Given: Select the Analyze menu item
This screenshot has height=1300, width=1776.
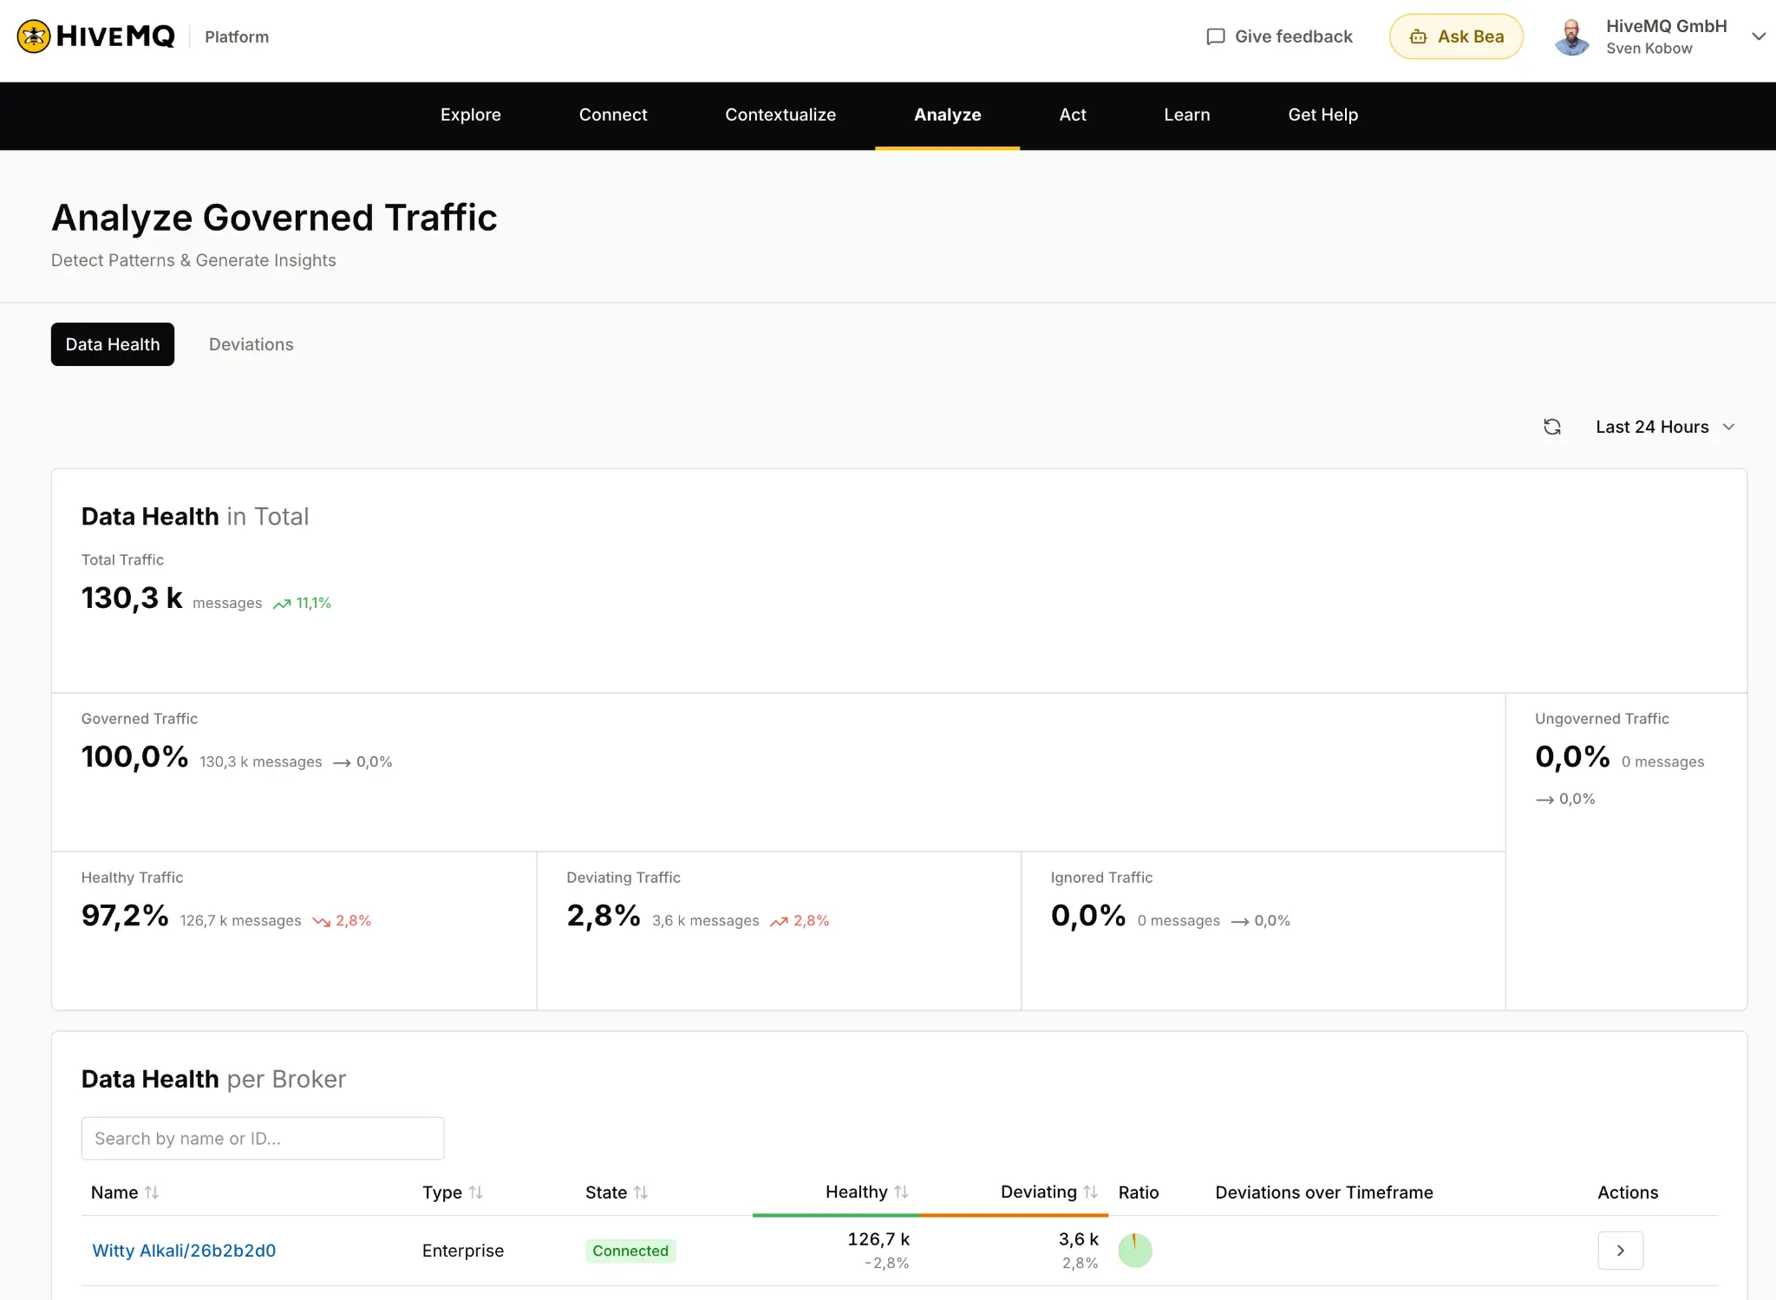Looking at the screenshot, I should (x=948, y=114).
